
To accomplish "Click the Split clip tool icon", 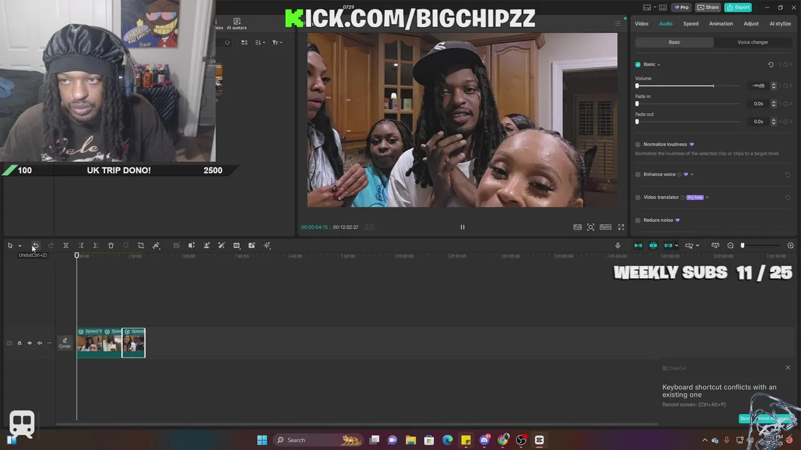I will click(x=66, y=246).
